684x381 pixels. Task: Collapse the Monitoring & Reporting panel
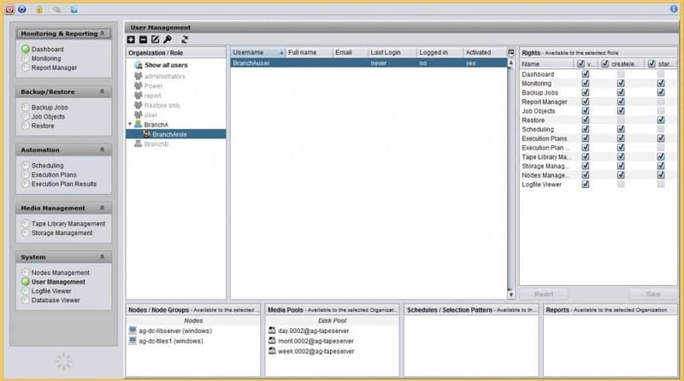point(103,33)
